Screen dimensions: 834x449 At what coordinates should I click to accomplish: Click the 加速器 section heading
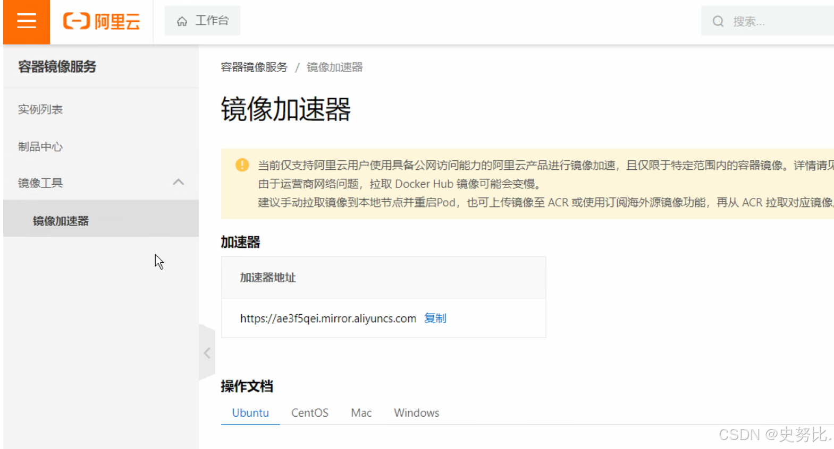tap(241, 243)
